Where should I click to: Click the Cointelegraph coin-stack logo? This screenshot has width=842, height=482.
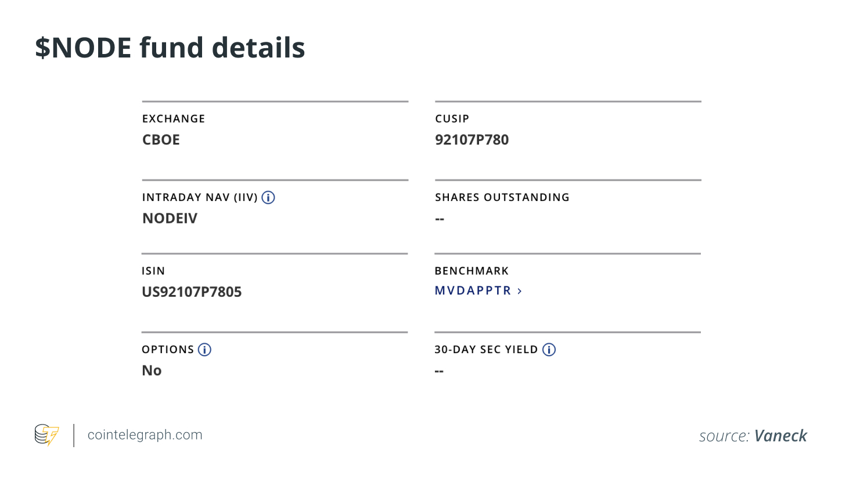coord(46,435)
